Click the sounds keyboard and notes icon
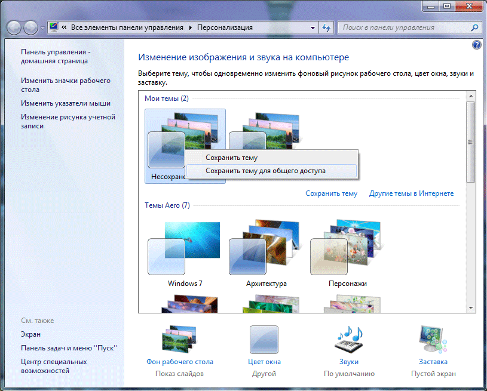Image resolution: width=487 pixels, height=391 pixels. [x=349, y=339]
